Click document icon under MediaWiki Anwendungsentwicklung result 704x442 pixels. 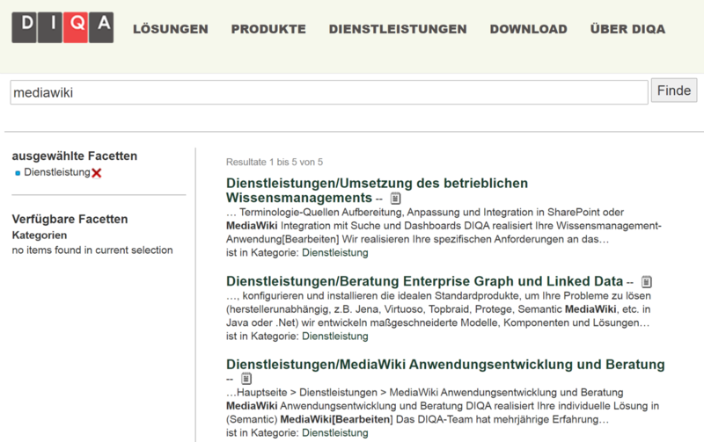pyautogui.click(x=246, y=379)
